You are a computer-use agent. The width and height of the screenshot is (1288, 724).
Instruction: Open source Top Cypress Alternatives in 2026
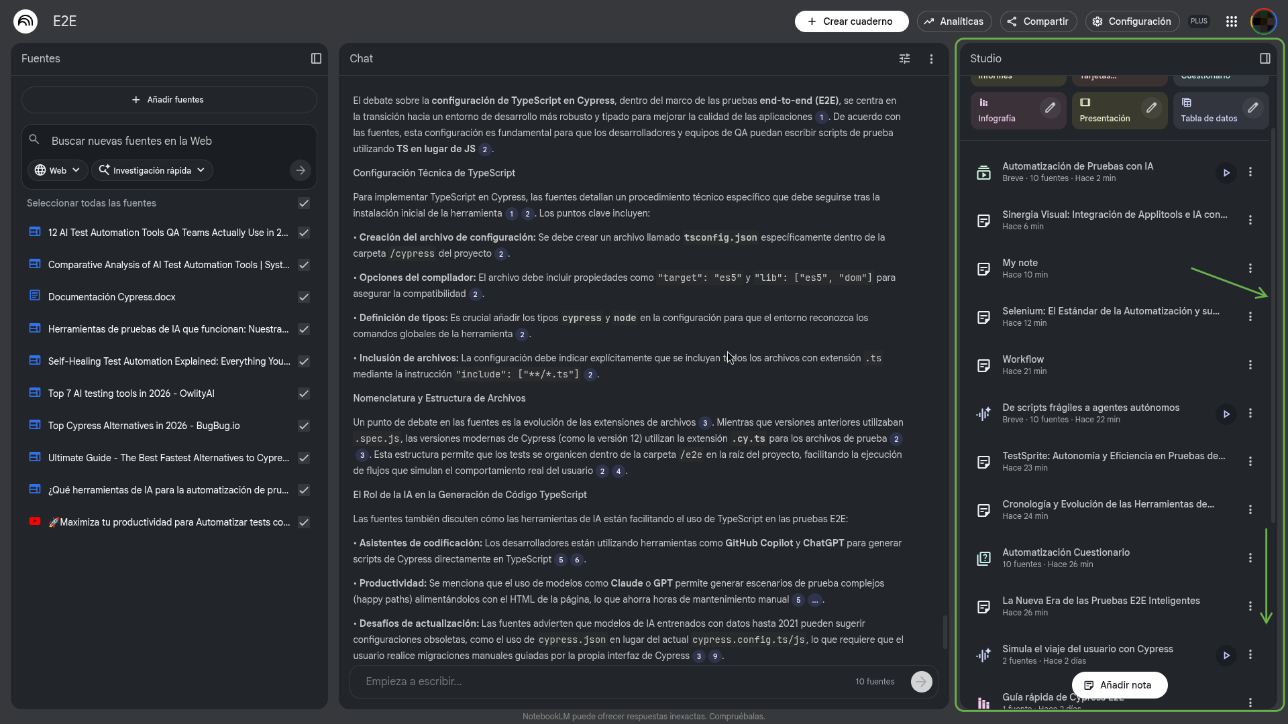point(144,426)
